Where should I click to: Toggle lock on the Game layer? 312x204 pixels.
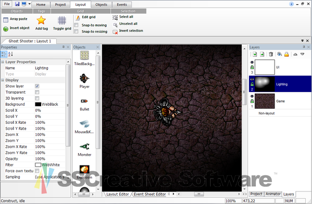tap(252, 101)
